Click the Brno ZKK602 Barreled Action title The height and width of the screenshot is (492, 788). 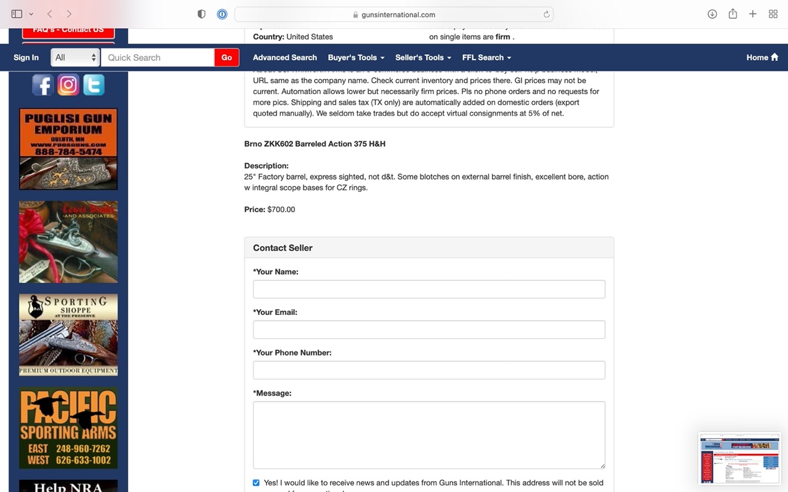(x=315, y=144)
